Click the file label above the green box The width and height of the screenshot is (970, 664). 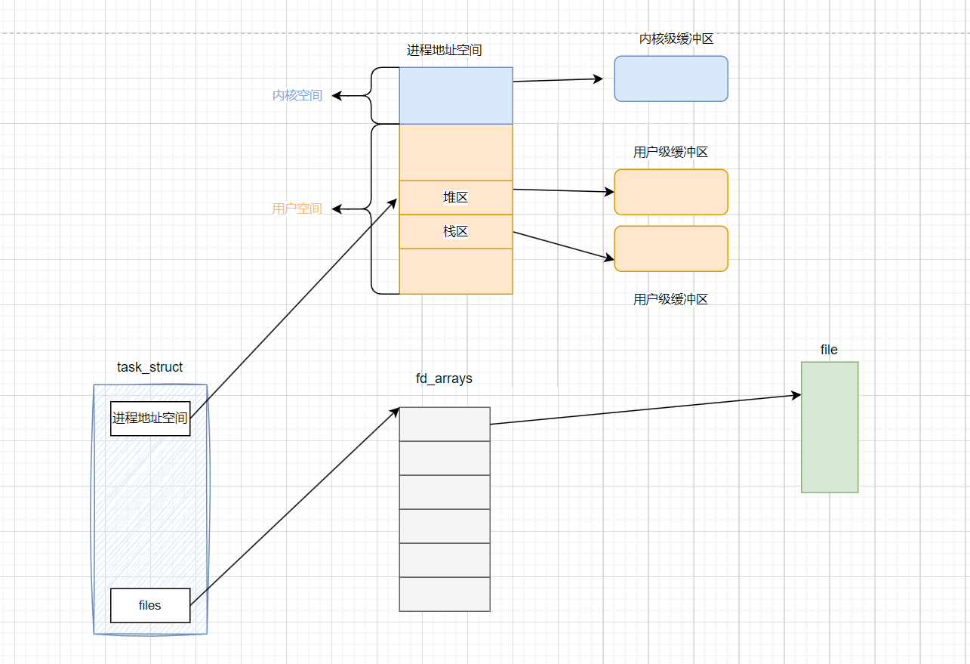click(x=829, y=350)
